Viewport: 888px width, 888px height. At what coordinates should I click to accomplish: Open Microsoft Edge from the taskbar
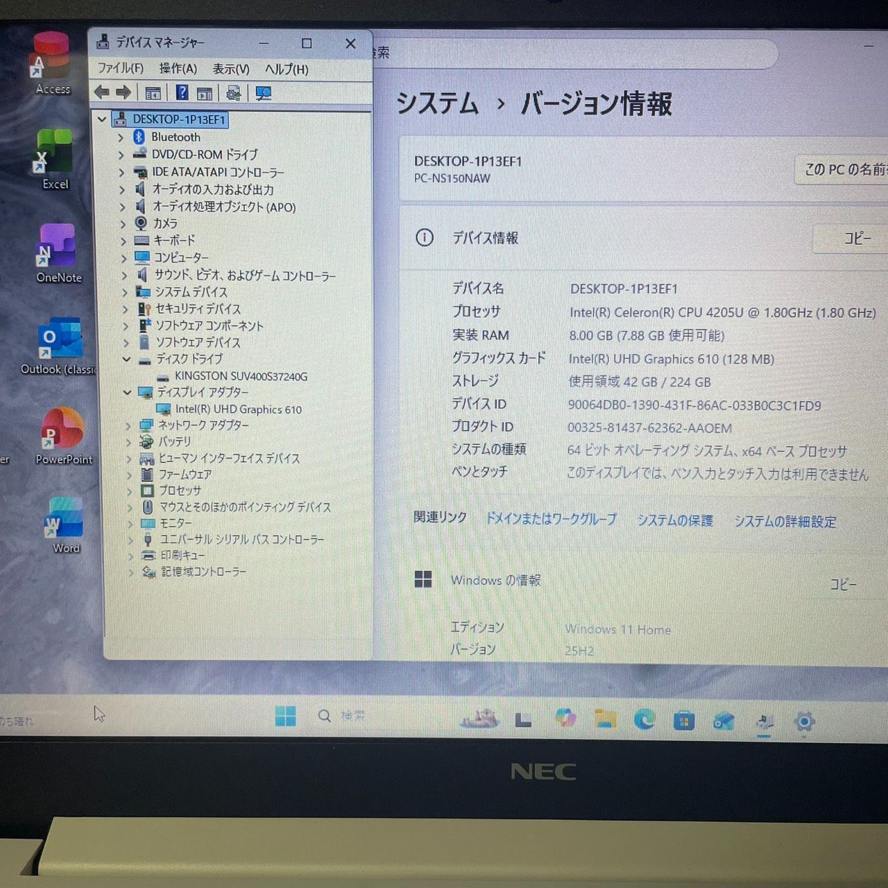[644, 719]
